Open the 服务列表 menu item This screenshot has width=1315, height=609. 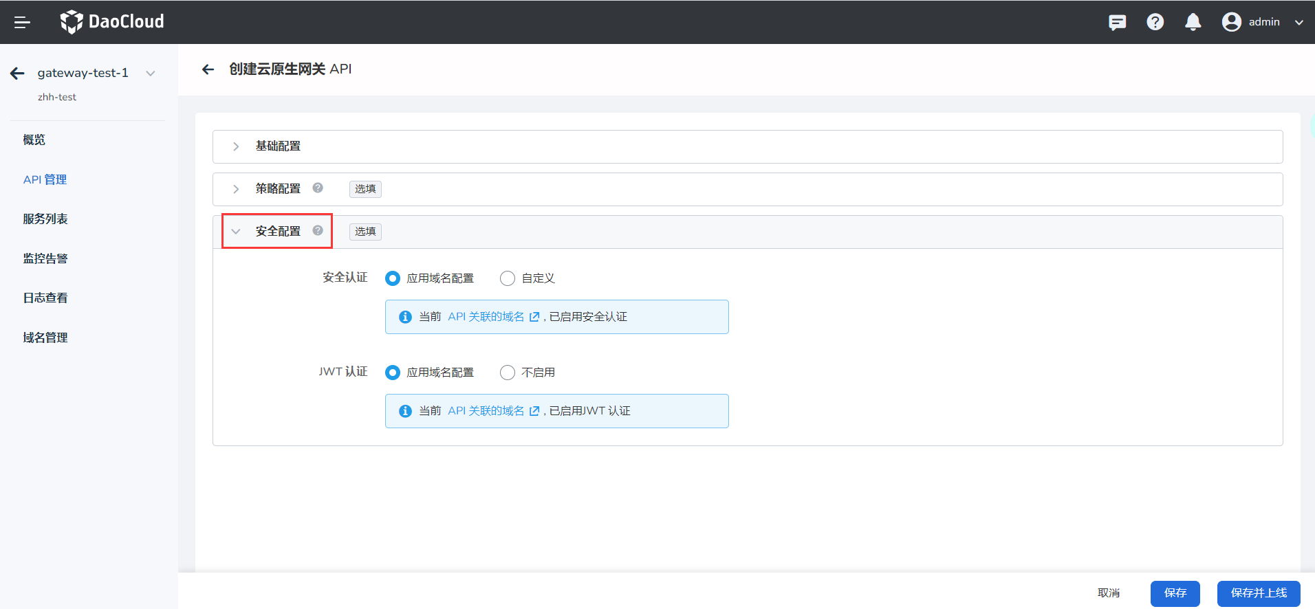pos(45,219)
